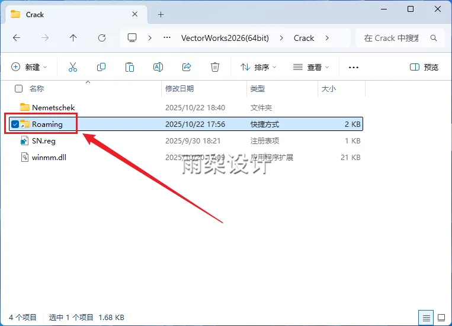Image resolution: width=452 pixels, height=326 pixels.
Task: Click the forward navigation arrow
Action: tap(44, 38)
